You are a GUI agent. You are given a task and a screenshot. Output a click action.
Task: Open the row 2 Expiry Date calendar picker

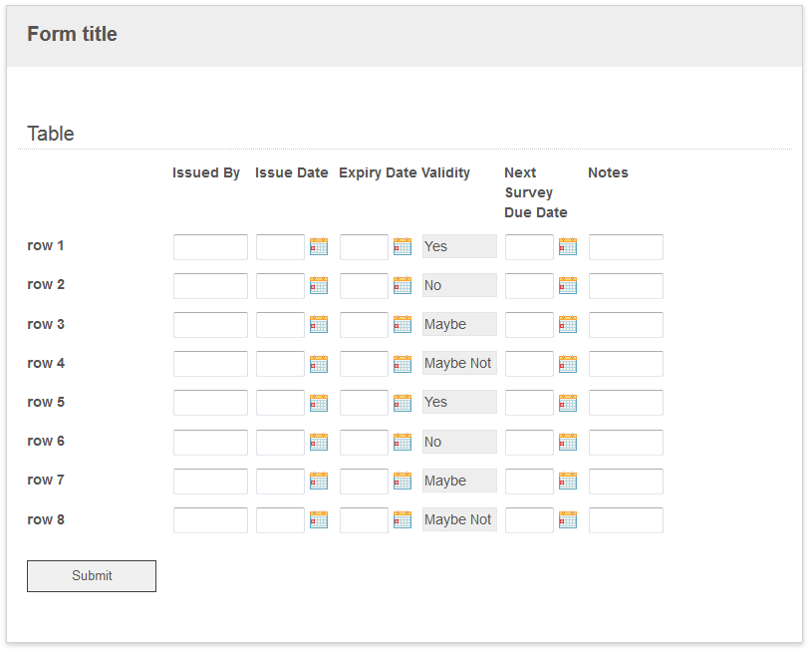coord(403,285)
